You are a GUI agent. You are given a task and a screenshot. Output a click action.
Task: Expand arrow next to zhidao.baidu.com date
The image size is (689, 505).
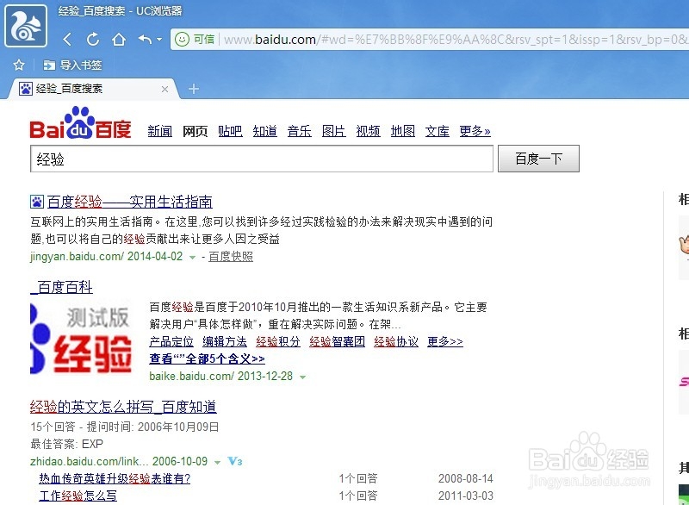(217, 463)
